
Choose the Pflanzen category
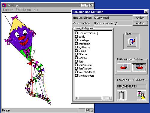click(x=82, y=54)
